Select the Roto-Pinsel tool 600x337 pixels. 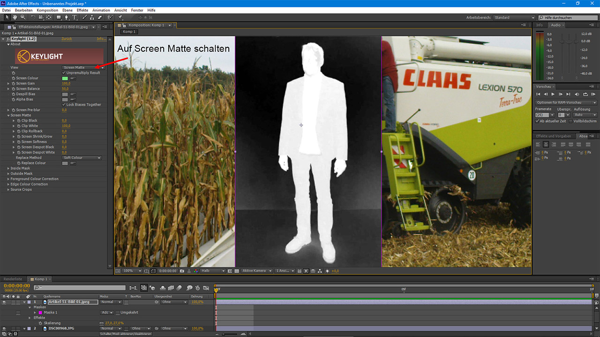click(x=110, y=17)
